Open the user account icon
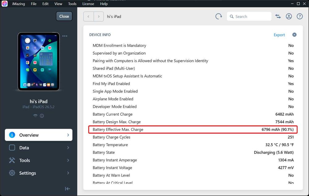Viewport: 309px width, 196px height. [x=289, y=16]
